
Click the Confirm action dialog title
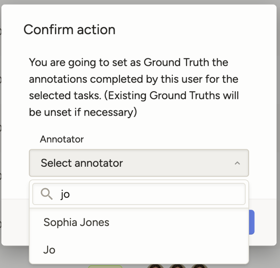coord(69,30)
